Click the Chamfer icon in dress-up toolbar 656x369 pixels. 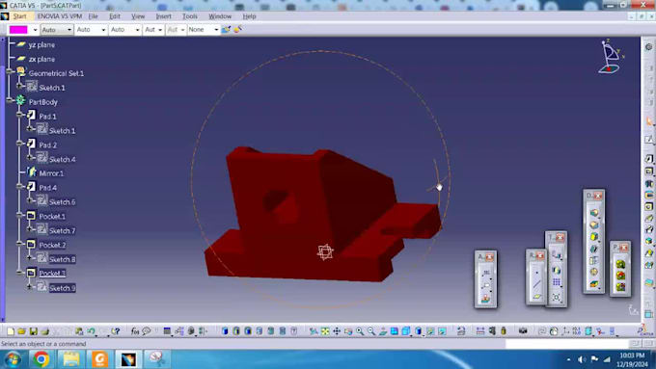594,224
